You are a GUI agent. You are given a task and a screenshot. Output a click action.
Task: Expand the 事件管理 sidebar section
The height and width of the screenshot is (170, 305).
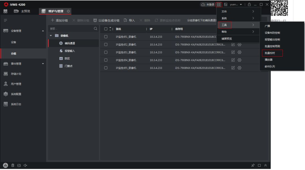43,64
